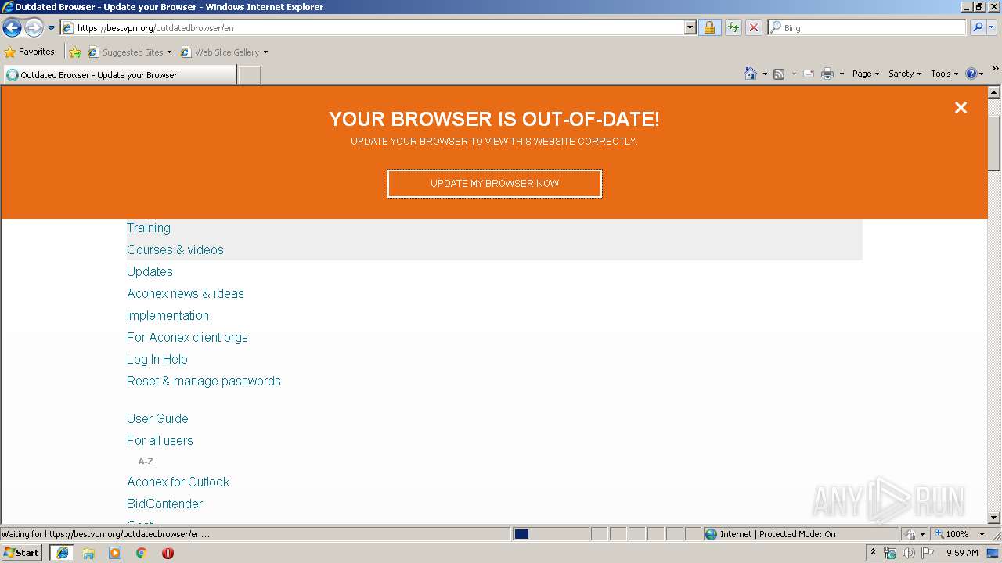Click the volume speaker tray icon
Image resolution: width=1002 pixels, height=563 pixels.
point(909,553)
